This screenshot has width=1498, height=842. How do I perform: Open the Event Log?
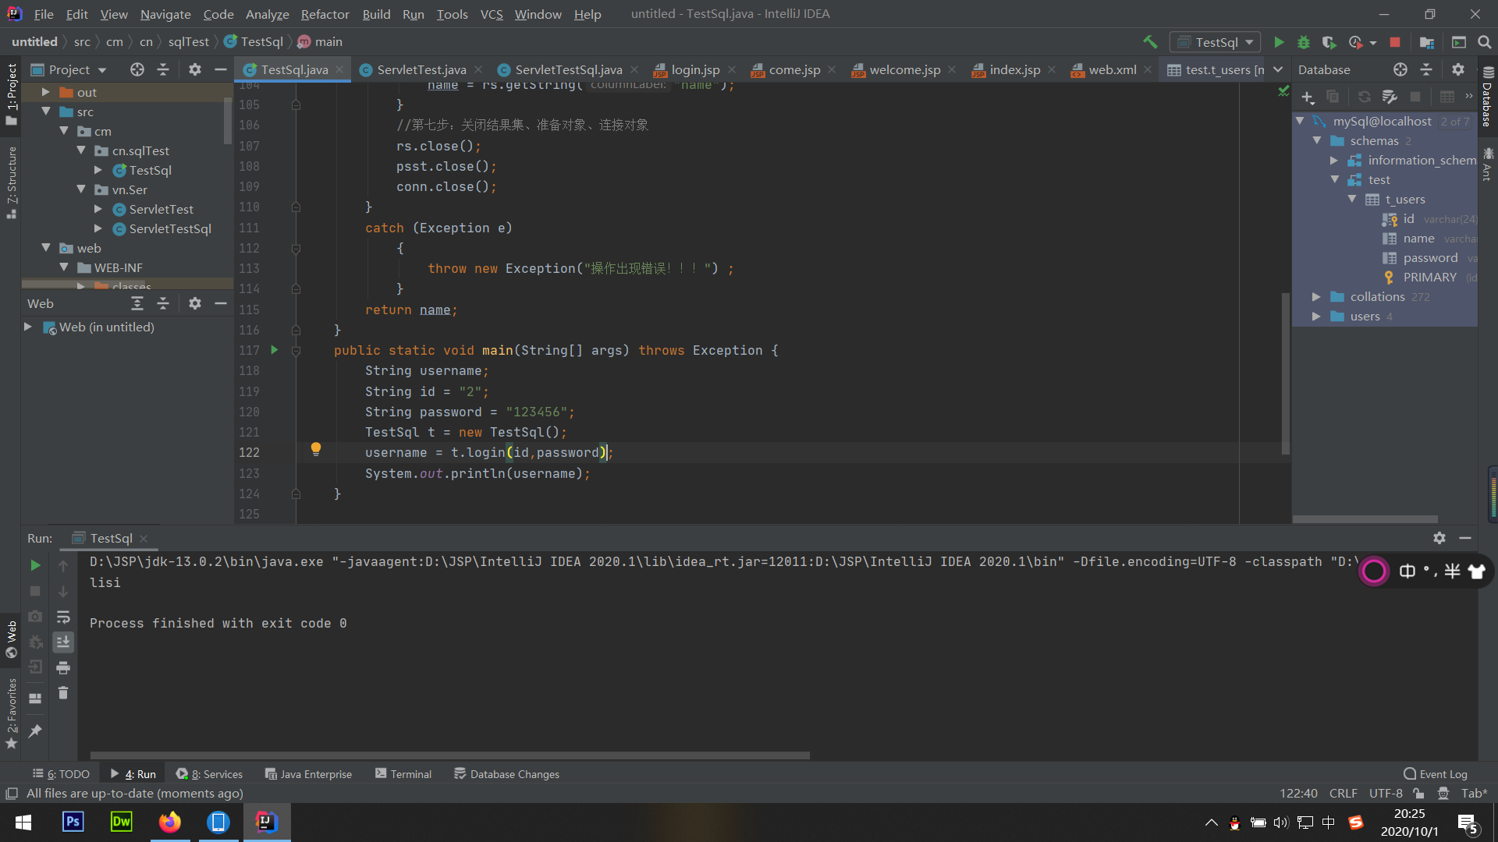coord(1436,774)
